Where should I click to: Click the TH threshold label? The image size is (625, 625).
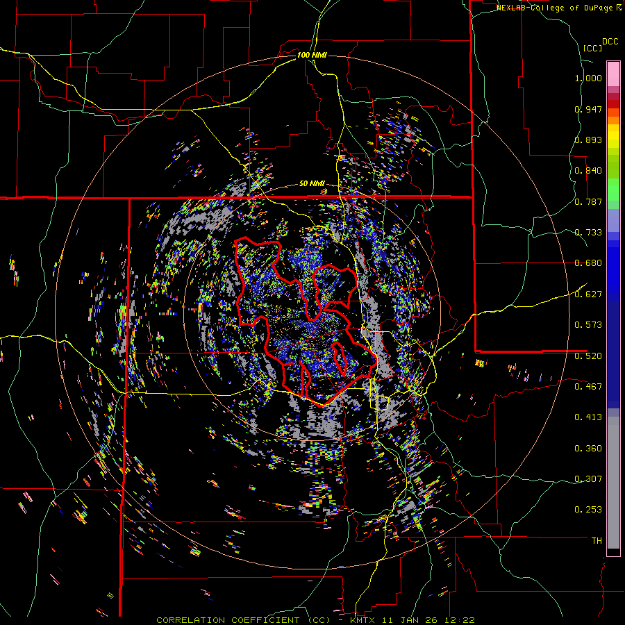(597, 541)
